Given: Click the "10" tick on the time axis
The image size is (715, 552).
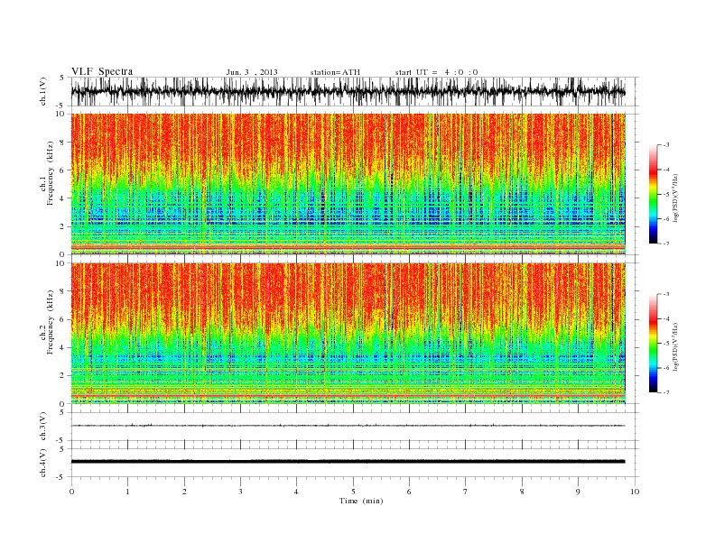Looking at the screenshot, I should (x=635, y=492).
